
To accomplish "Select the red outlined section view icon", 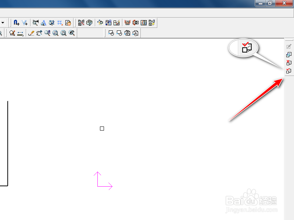I will click(127, 23).
